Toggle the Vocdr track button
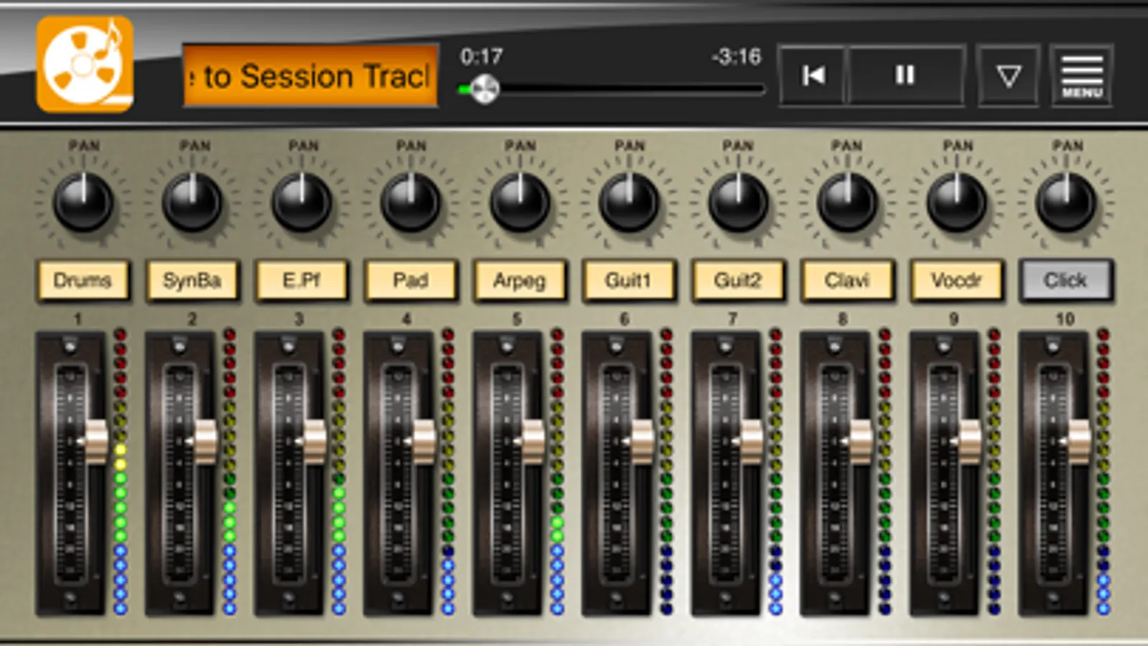The image size is (1148, 646). [x=956, y=280]
